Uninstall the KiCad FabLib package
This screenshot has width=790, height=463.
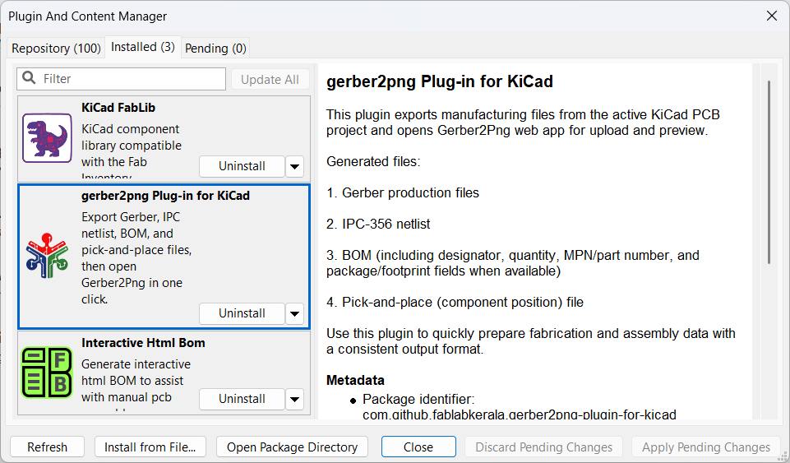[242, 166]
